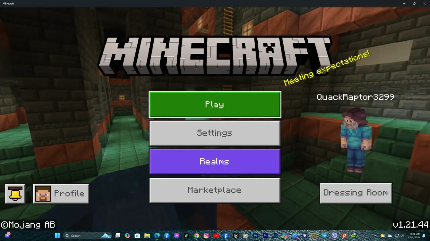
Task: Click the QuackRaptor3299 gamertag
Action: tap(355, 97)
